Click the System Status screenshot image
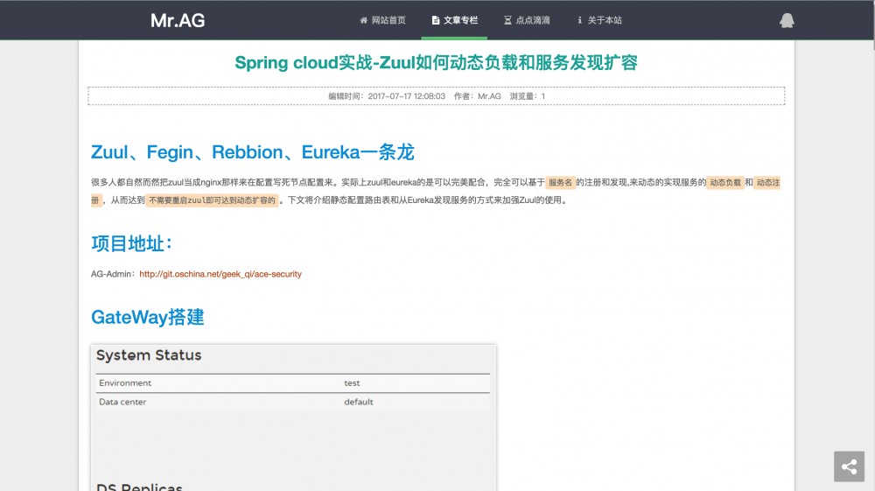 [293, 417]
